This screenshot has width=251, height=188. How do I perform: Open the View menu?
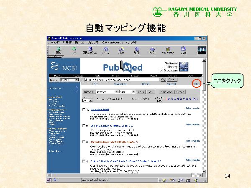click(x=79, y=43)
